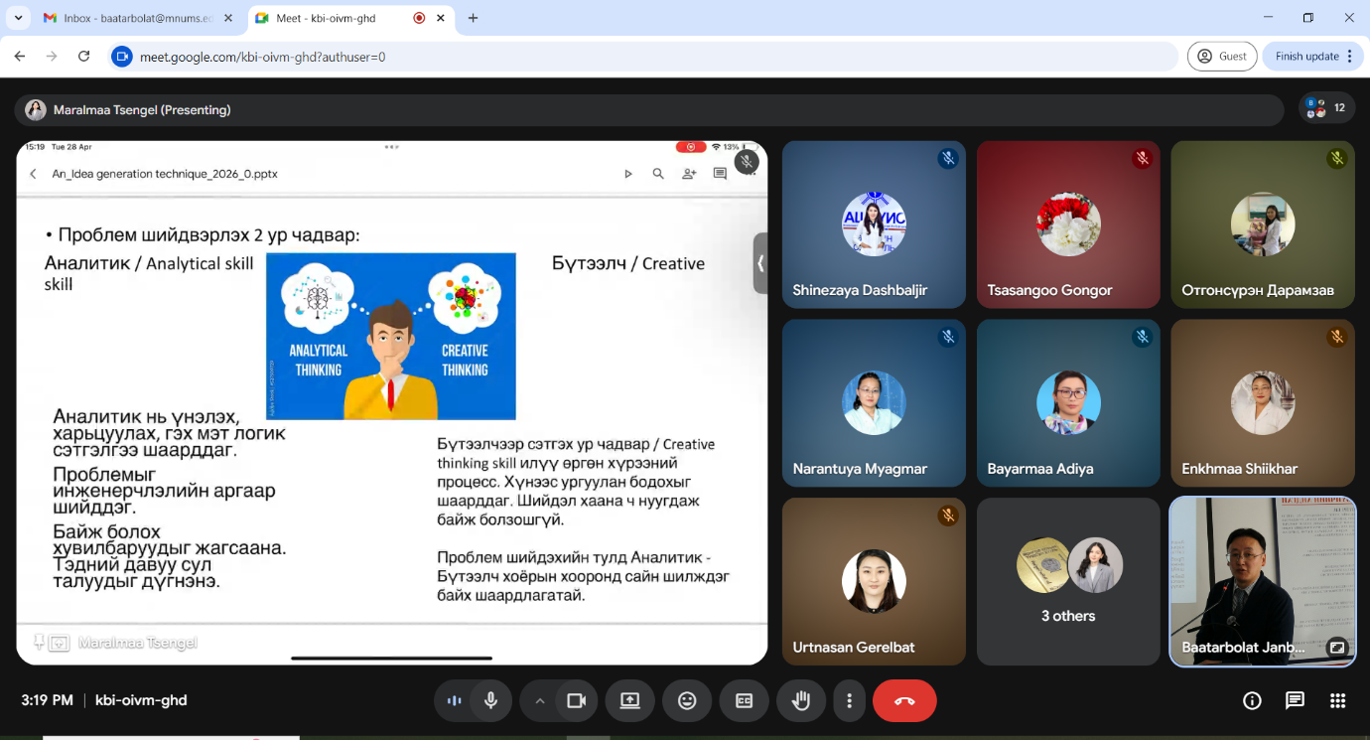Open the emoji reactions panel
1370x740 pixels.
(x=687, y=700)
